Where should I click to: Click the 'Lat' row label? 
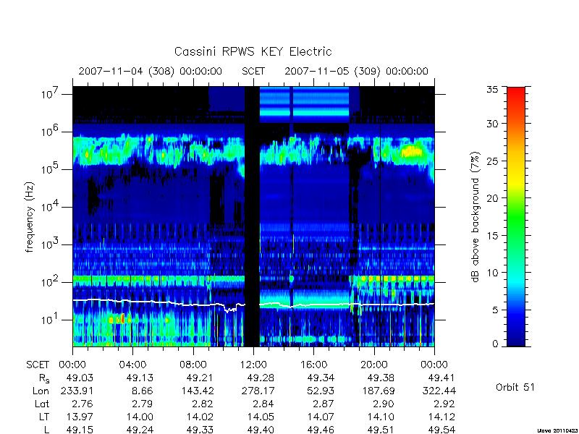tap(42, 404)
